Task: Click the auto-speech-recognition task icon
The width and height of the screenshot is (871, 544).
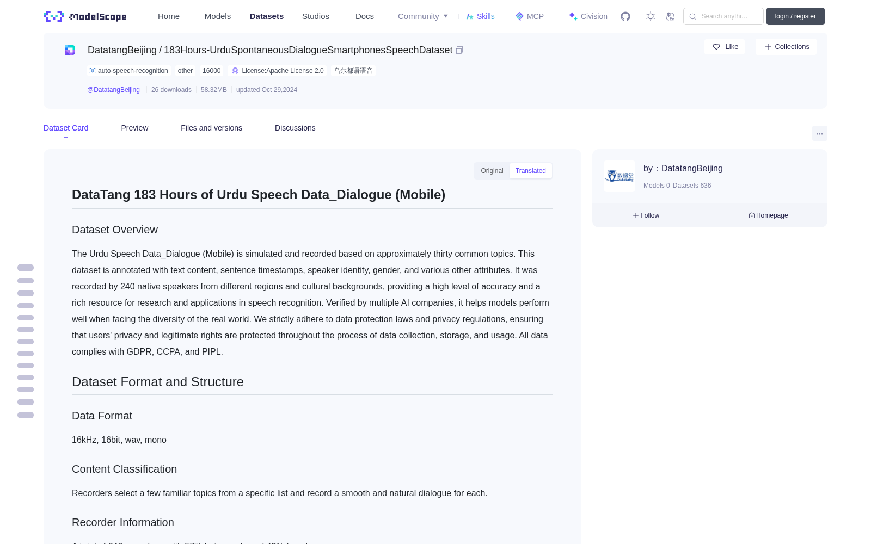Action: [93, 71]
